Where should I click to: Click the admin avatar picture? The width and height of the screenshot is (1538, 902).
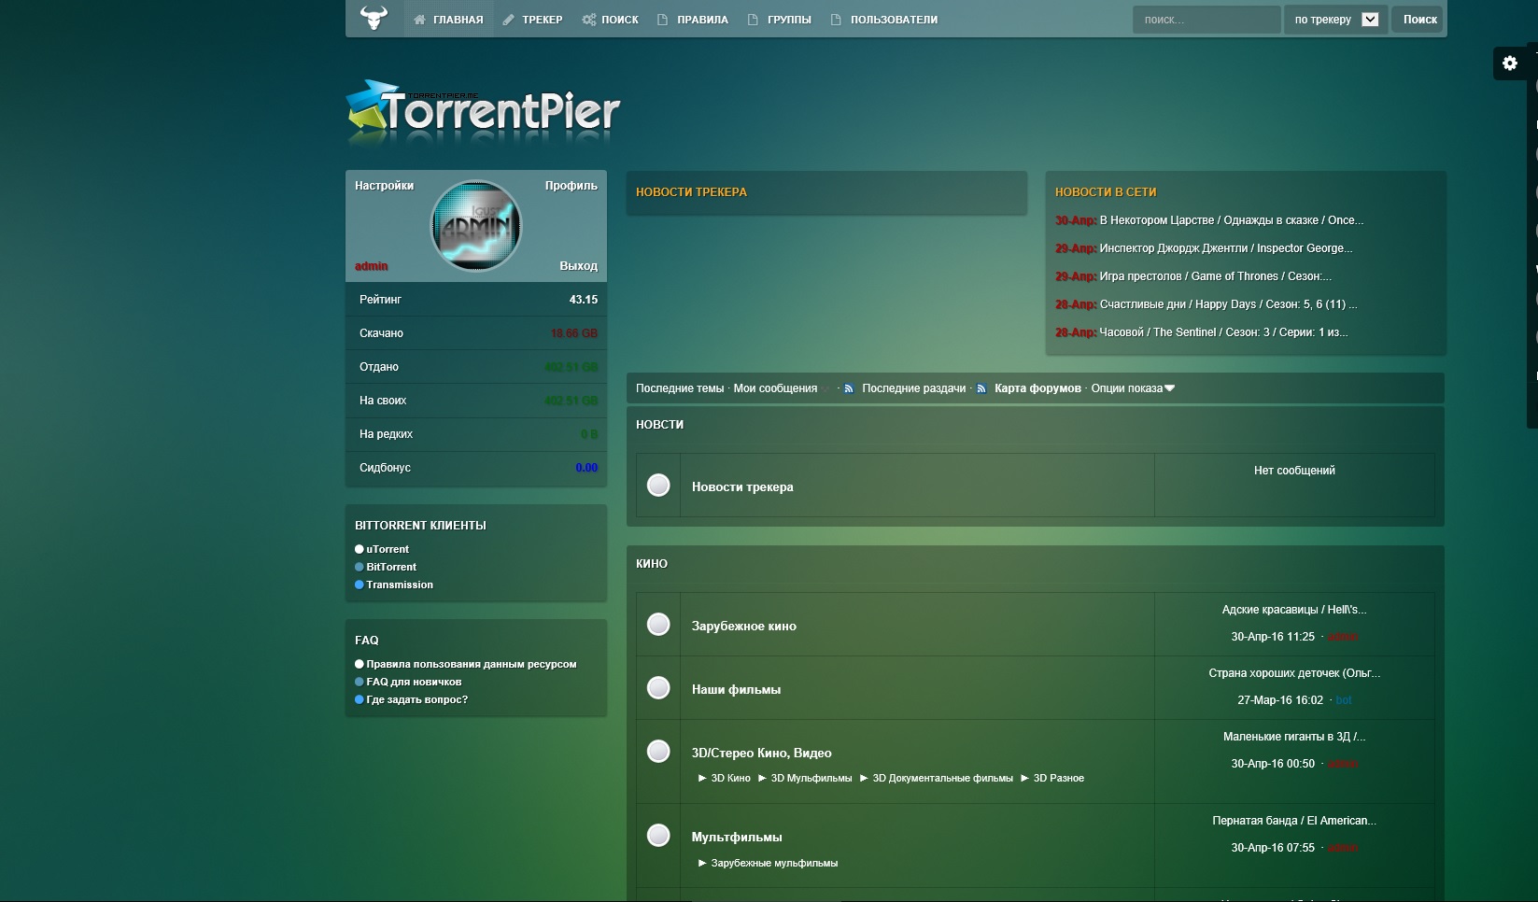click(x=475, y=226)
